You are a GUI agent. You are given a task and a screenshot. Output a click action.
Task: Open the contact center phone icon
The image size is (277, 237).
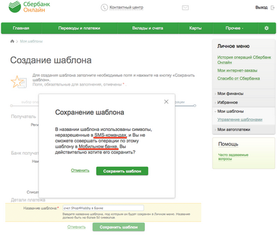pyautogui.click(x=104, y=8)
